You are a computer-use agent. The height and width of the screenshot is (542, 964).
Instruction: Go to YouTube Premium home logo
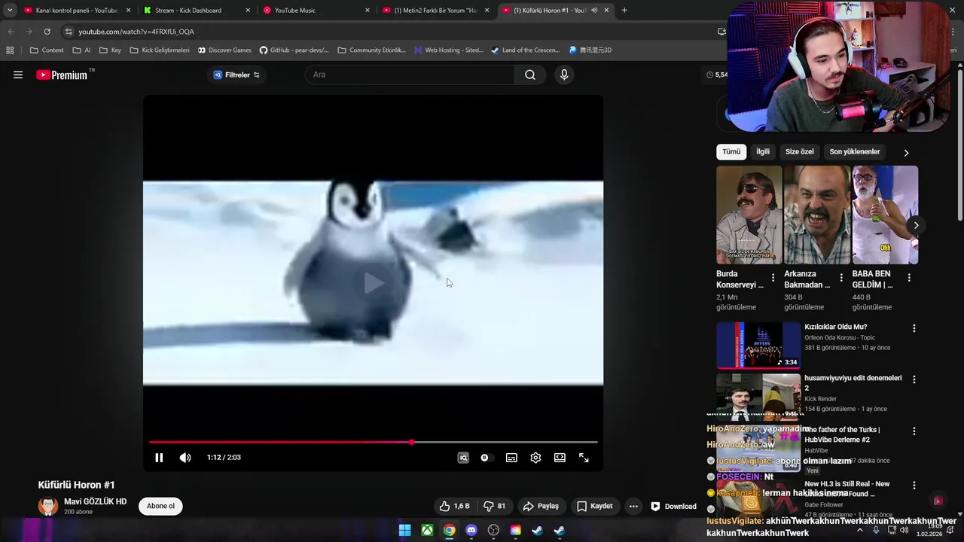click(x=62, y=75)
